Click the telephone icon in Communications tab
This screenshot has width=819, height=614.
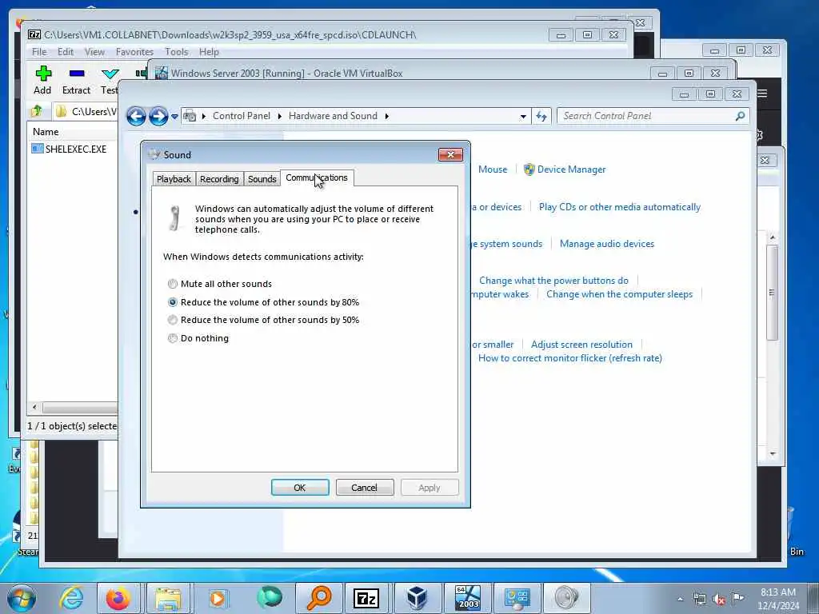point(175,217)
